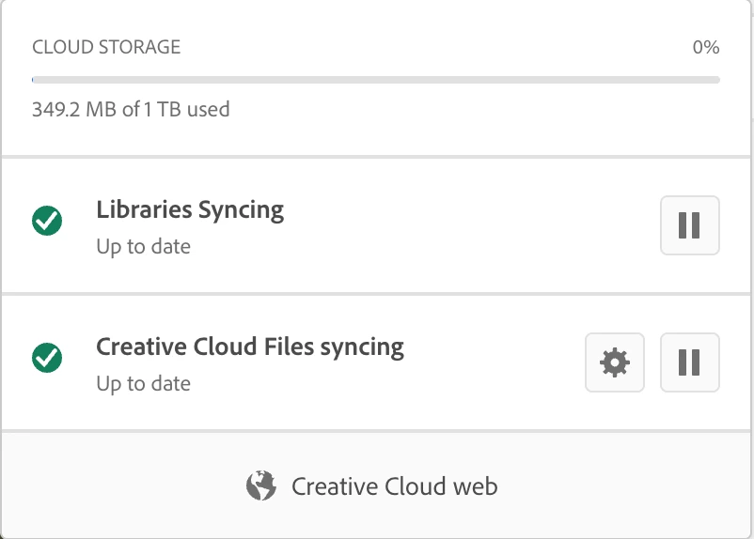
Task: Click the CLOUD STORAGE heading
Action: [106, 47]
